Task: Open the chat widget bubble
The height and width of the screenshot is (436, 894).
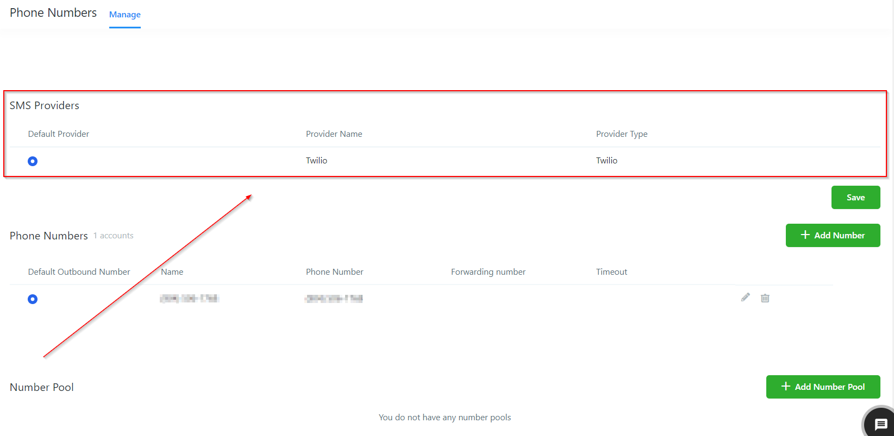Action: coord(880,424)
